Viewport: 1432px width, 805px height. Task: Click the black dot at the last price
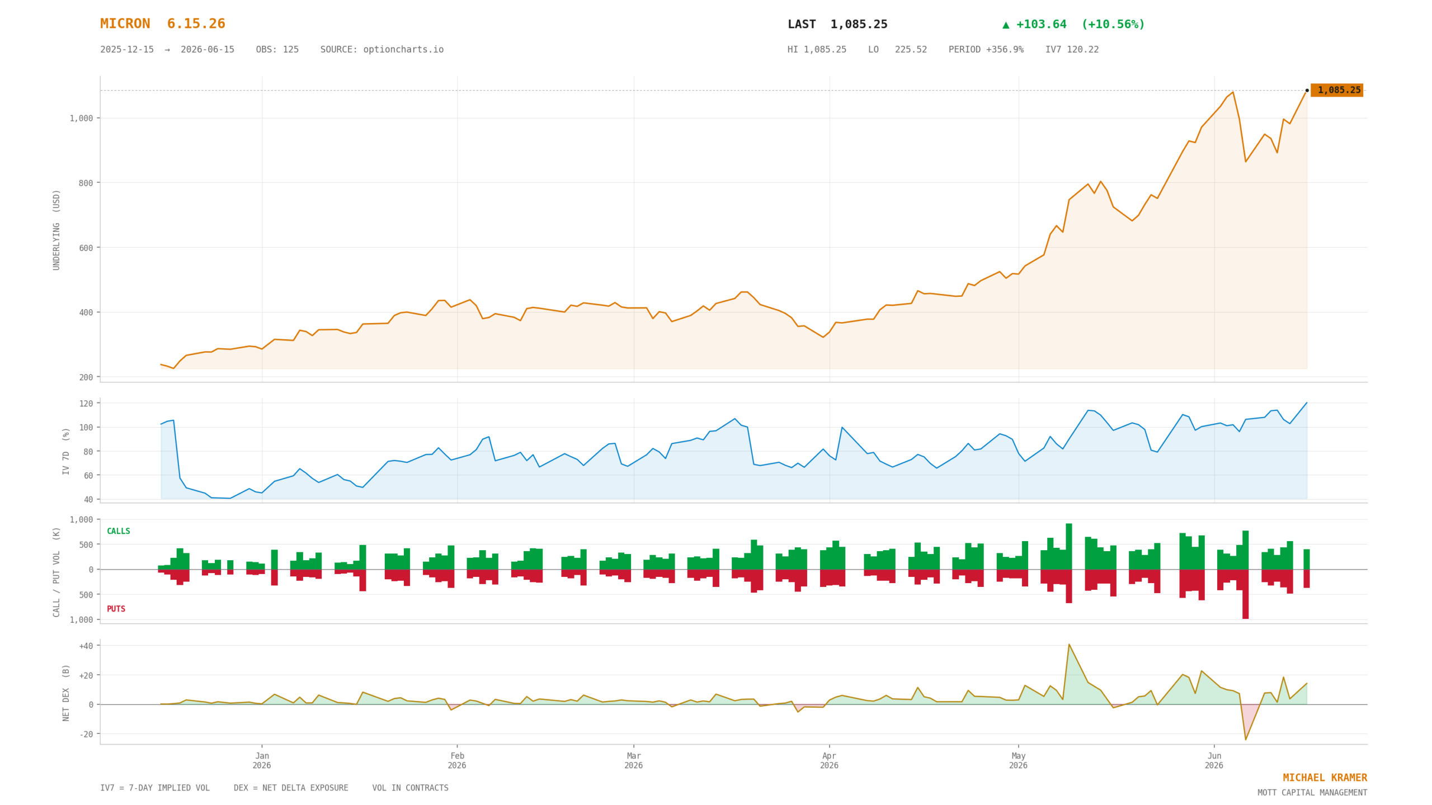[1307, 90]
